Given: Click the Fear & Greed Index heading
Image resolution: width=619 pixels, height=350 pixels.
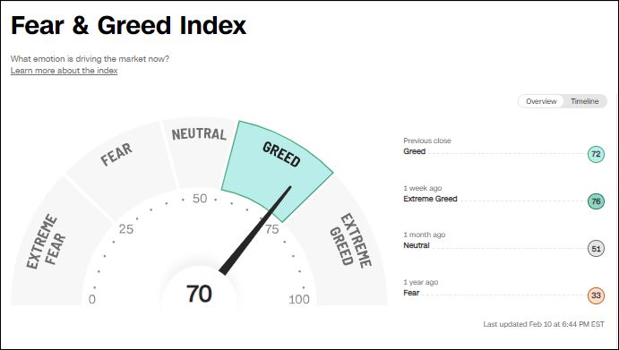Looking at the screenshot, I should point(129,26).
